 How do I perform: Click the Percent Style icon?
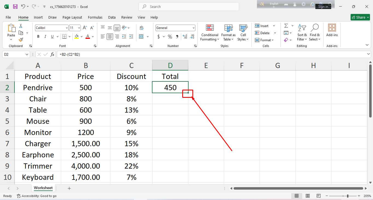[x=170, y=37]
